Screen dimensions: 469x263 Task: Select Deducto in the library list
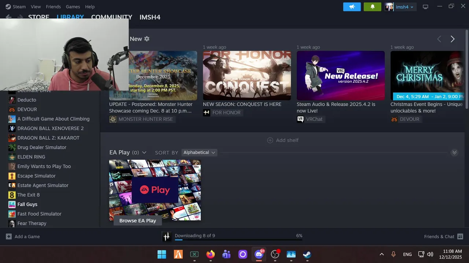click(x=27, y=100)
